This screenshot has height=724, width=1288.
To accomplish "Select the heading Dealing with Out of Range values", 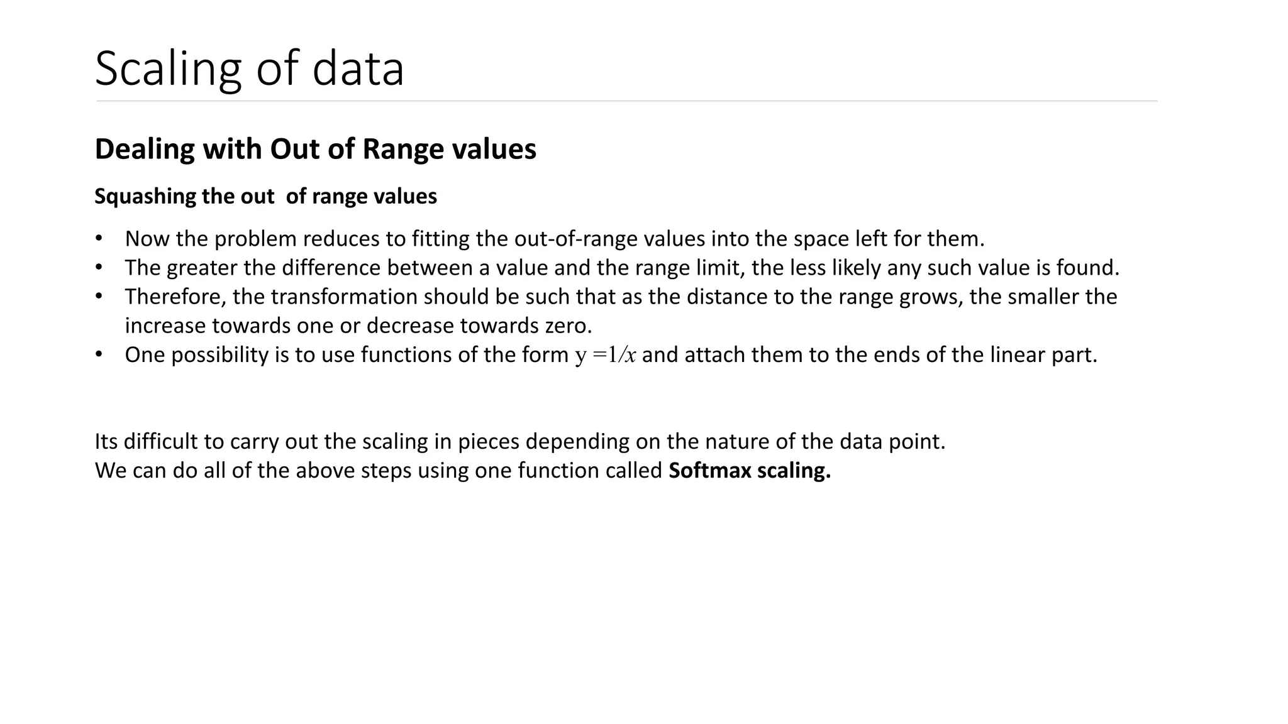I will tap(316, 149).
